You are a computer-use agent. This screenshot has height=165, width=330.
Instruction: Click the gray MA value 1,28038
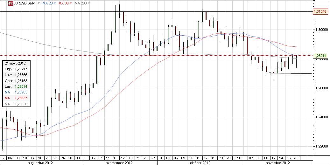(x=21, y=104)
